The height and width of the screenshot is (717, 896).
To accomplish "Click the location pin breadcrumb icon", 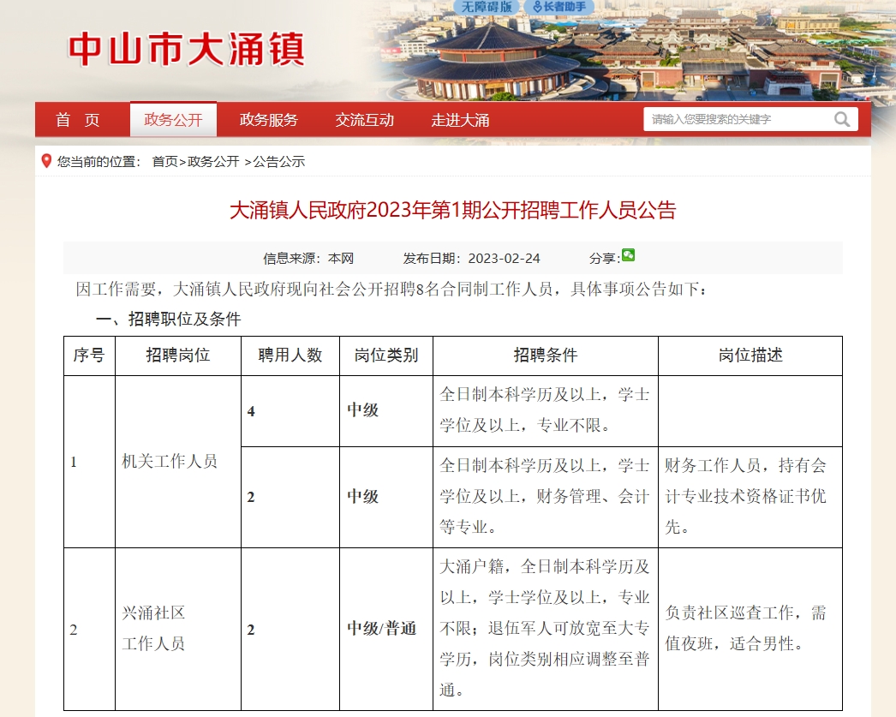I will (47, 160).
